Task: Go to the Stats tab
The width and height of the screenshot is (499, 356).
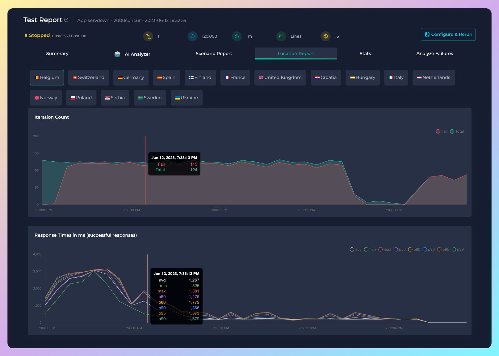Action: coord(365,53)
